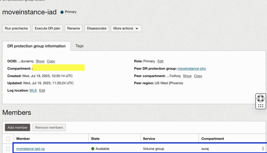Image resolution: width=267 pixels, height=153 pixels.
Task: Click the Members section heading
Action: [x=17, y=113]
